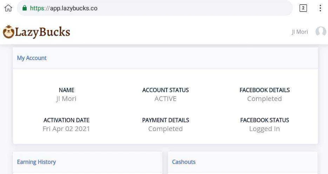Image resolution: width=328 pixels, height=174 pixels.
Task: Tap the browser home icon
Action: [8, 8]
